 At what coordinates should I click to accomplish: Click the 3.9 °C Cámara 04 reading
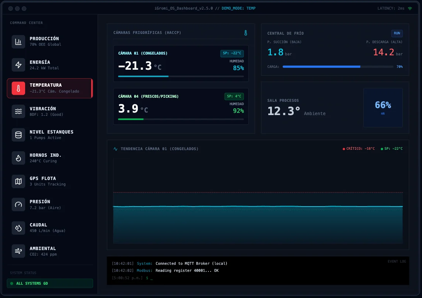pyautogui.click(x=133, y=109)
